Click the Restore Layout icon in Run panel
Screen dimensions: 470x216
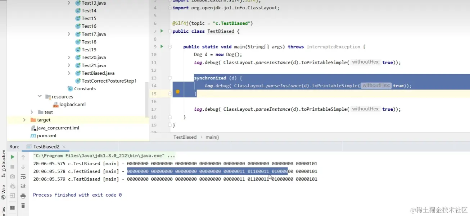tap(12, 207)
